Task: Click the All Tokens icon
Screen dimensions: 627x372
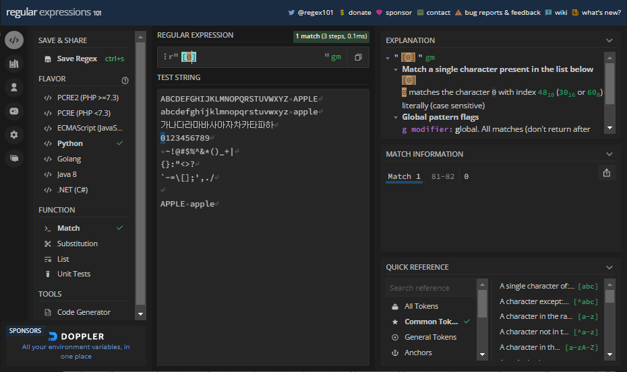Action: tap(395, 307)
